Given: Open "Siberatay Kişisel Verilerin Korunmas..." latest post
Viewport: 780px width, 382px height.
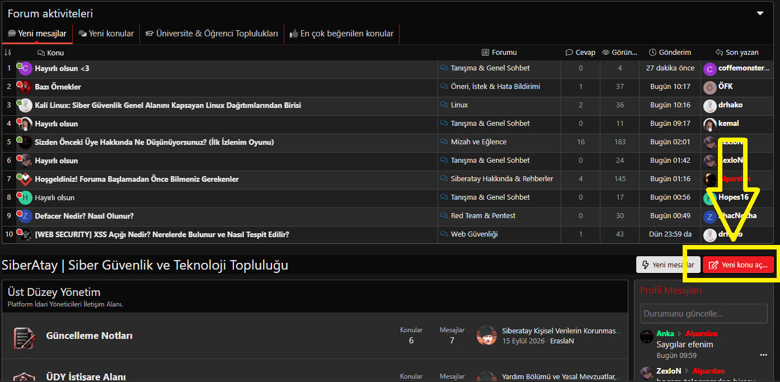Looking at the screenshot, I should [562, 331].
